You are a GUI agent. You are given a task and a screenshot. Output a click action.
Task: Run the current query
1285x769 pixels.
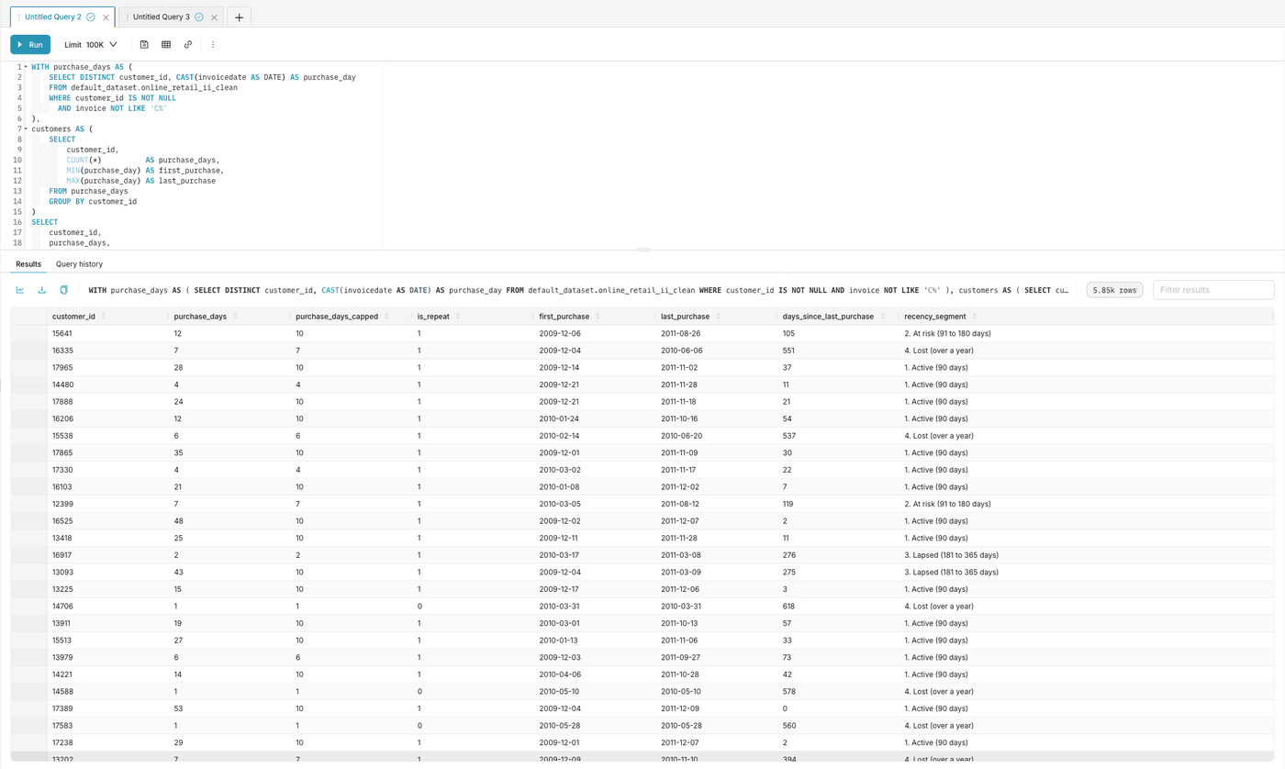tap(30, 44)
